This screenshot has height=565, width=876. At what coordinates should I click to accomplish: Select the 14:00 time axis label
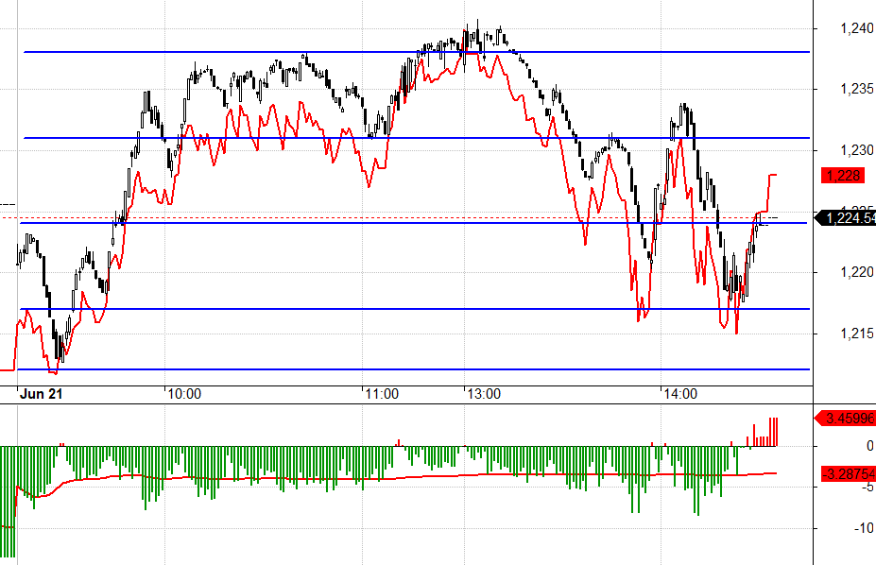point(680,394)
